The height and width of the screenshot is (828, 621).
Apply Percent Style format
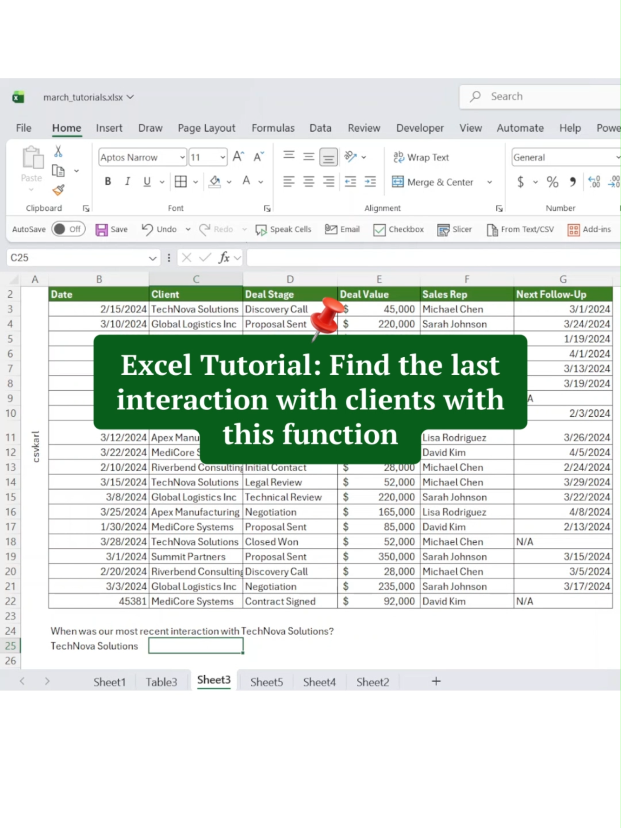point(552,182)
